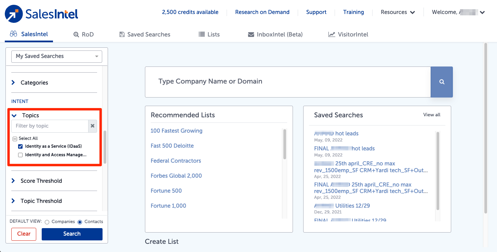Open the Fast 500 Deloitte list
The width and height of the screenshot is (497, 252).
[172, 146]
